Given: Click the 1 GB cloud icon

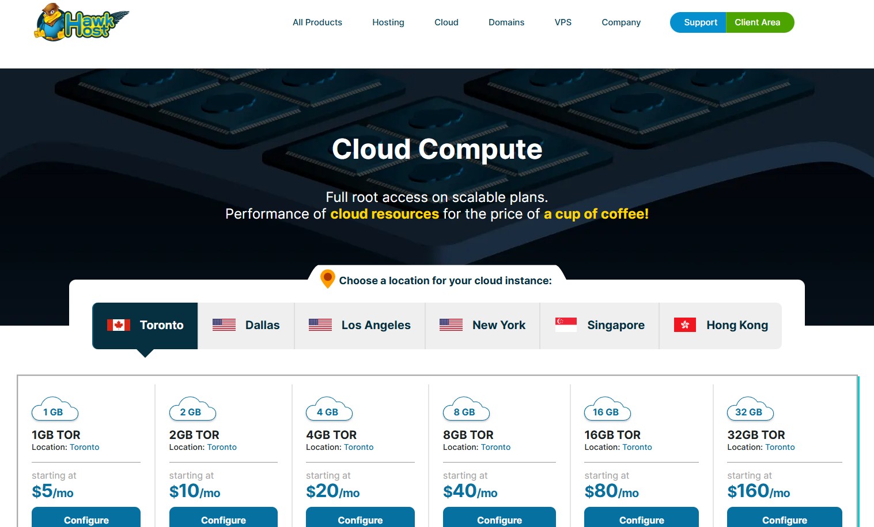Looking at the screenshot, I should pyautogui.click(x=55, y=409).
